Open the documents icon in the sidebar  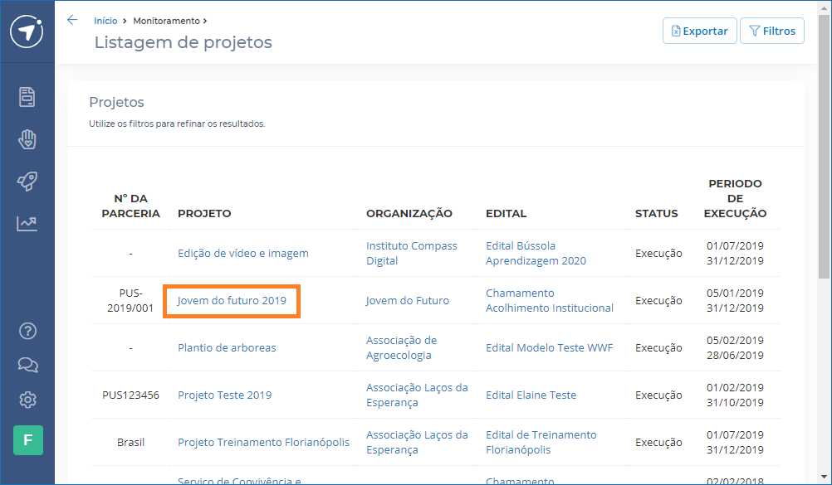tap(27, 97)
